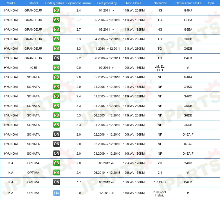This screenshot has height=199, width=220.
Task: Click the Opis column header
Action: (x=211, y=3)
